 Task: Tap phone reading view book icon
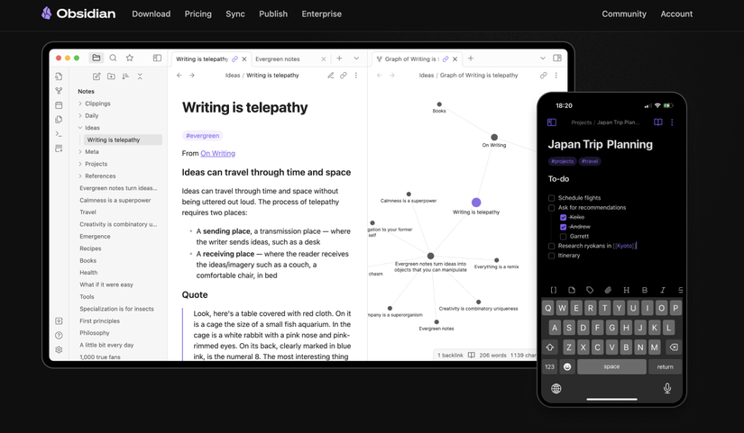pos(658,122)
